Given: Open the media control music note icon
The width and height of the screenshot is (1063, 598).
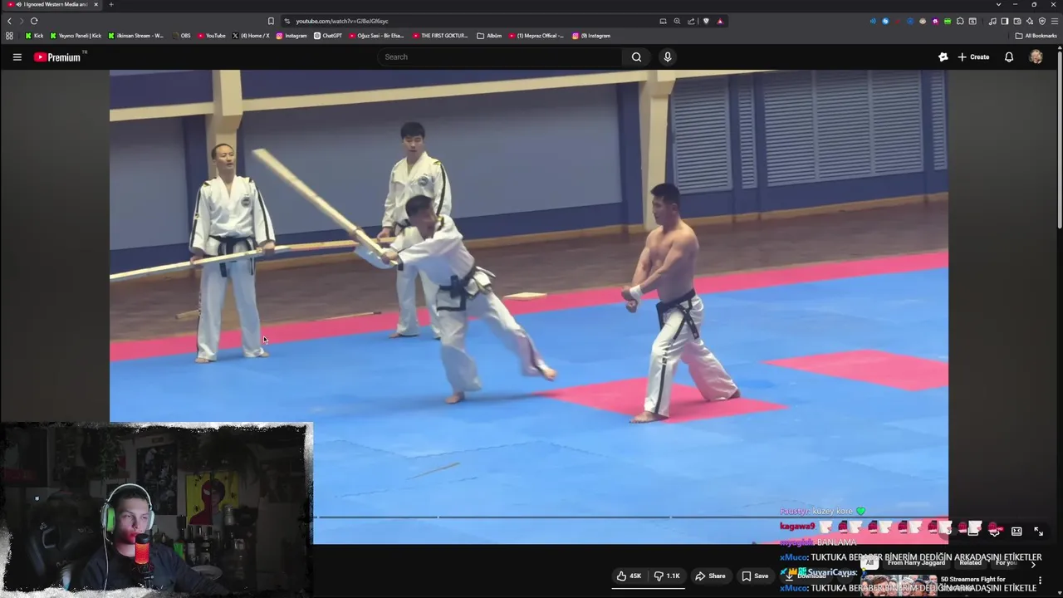Looking at the screenshot, I should 992,21.
